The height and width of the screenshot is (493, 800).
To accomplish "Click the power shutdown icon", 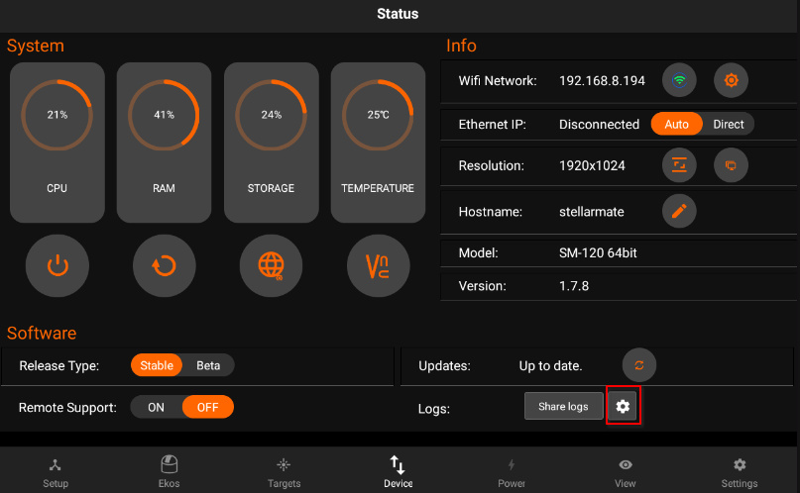I will pyautogui.click(x=57, y=265).
